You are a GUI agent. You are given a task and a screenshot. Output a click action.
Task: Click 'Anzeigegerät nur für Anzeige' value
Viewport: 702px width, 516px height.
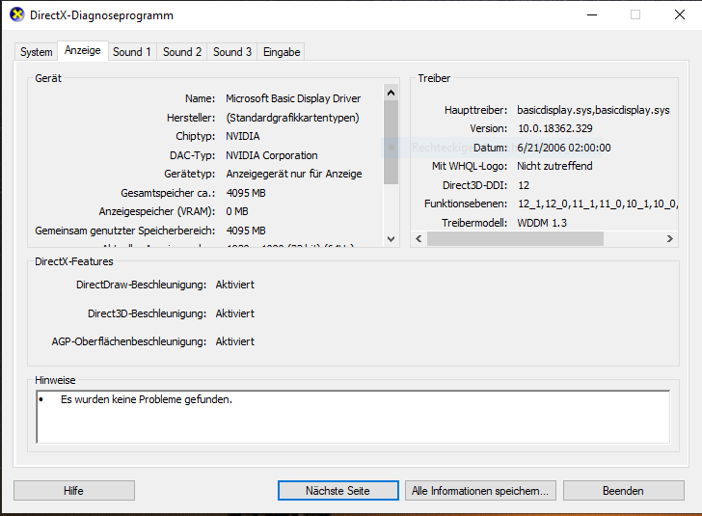pos(294,174)
